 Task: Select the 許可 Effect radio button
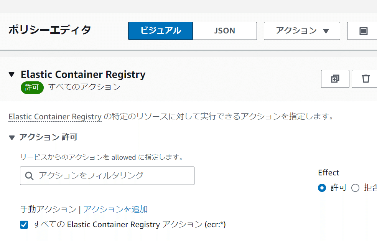point(322,188)
